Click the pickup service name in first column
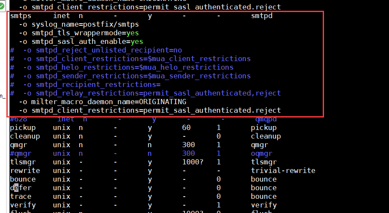 23,128
